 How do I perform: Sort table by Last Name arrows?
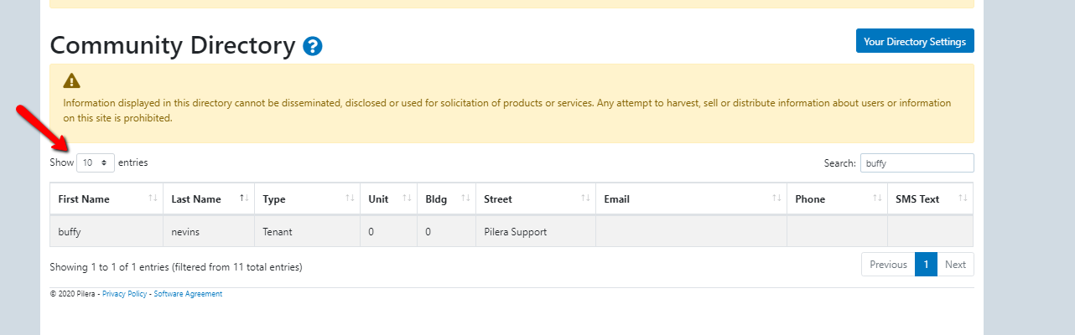(x=243, y=198)
